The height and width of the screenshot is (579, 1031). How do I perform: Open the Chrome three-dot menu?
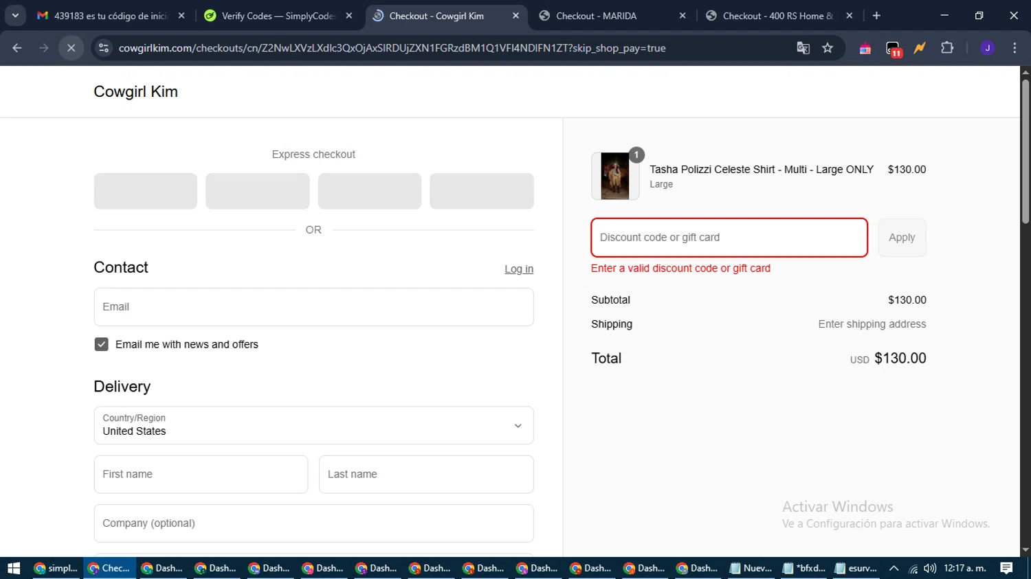pyautogui.click(x=1015, y=48)
